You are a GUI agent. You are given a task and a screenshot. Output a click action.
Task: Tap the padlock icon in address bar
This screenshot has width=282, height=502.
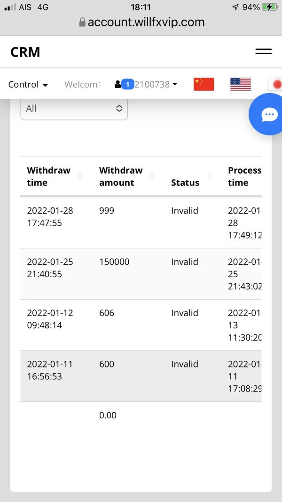pos(82,22)
